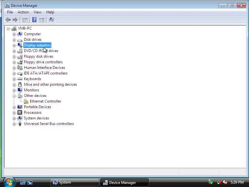Open the Action menu
This screenshot has height=187, width=249.
[23, 12]
